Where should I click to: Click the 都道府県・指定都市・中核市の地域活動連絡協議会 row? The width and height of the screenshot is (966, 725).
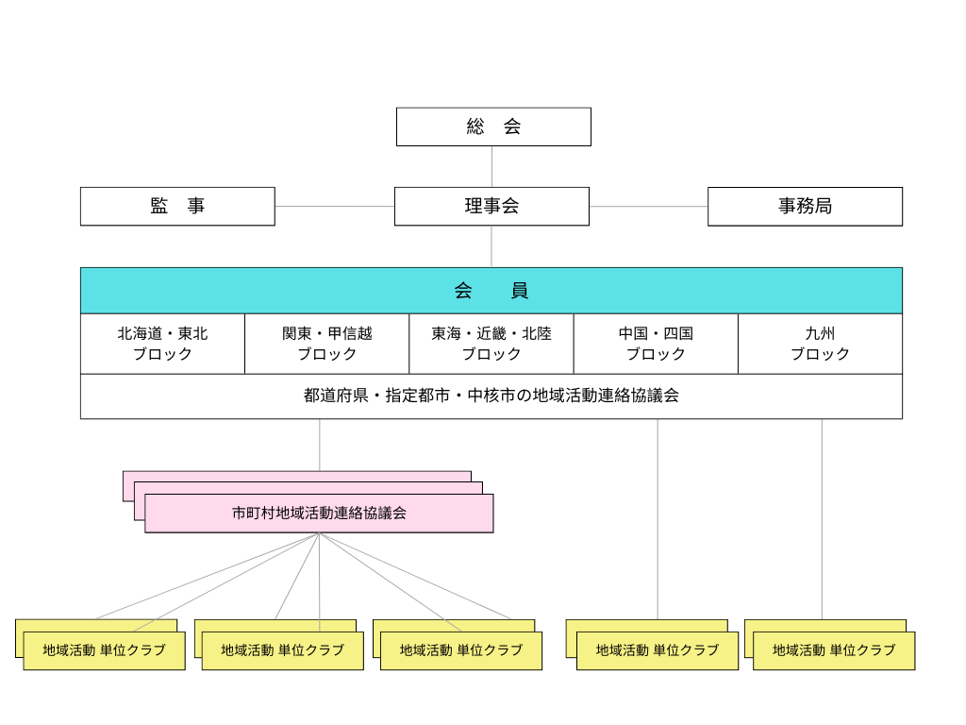[491, 396]
